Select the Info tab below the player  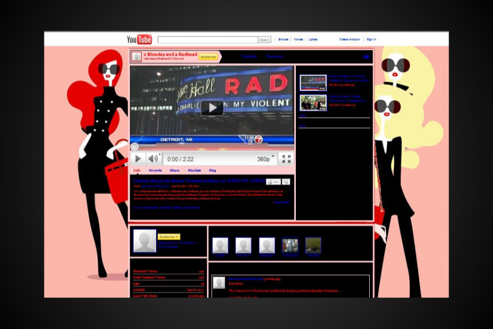tap(136, 171)
